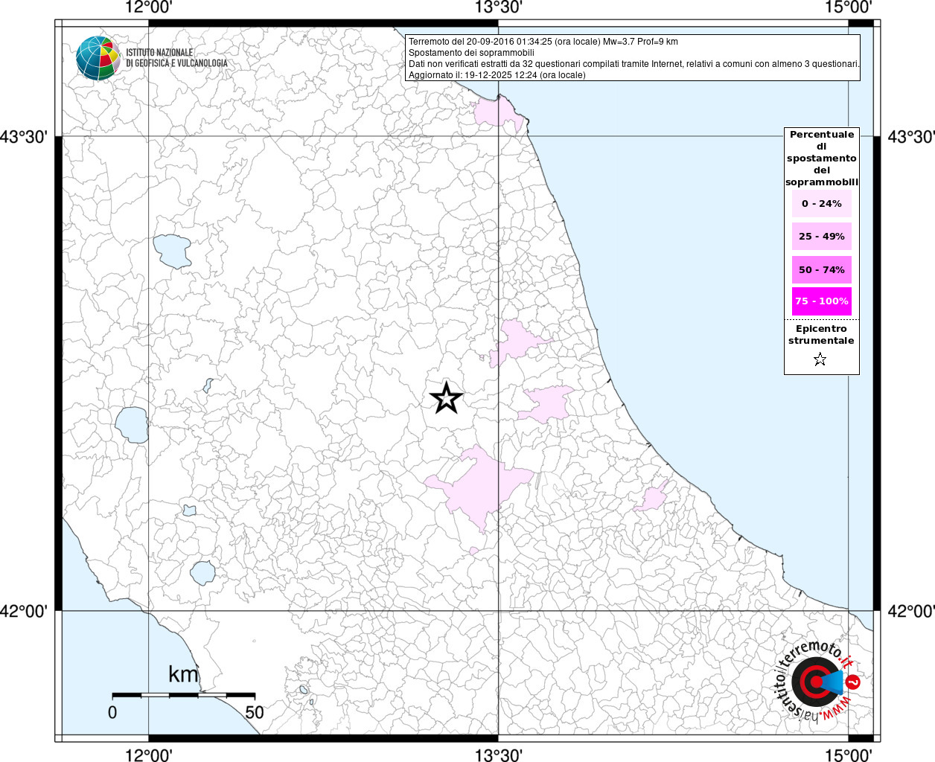Select the 25 - 49% legend swatch
This screenshot has width=935, height=762.
coord(822,236)
